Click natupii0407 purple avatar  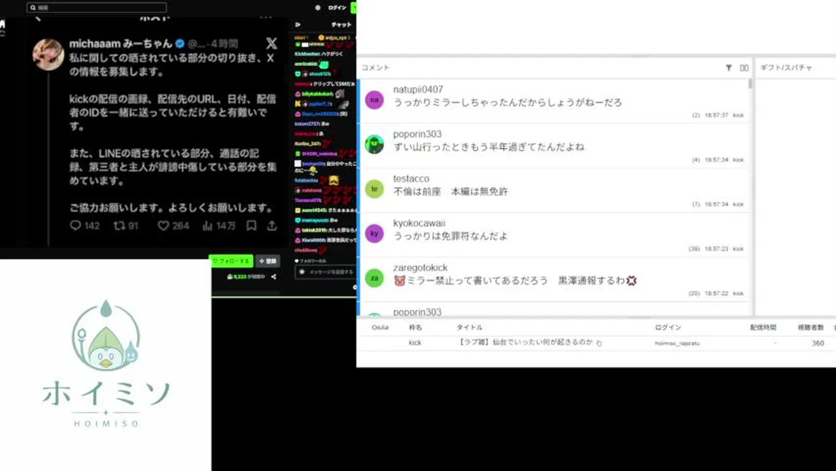(x=374, y=100)
